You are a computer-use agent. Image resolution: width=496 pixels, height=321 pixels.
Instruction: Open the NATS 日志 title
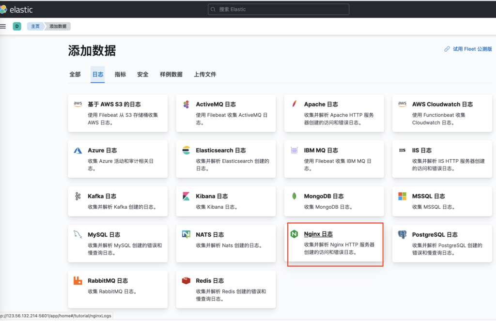click(x=210, y=235)
